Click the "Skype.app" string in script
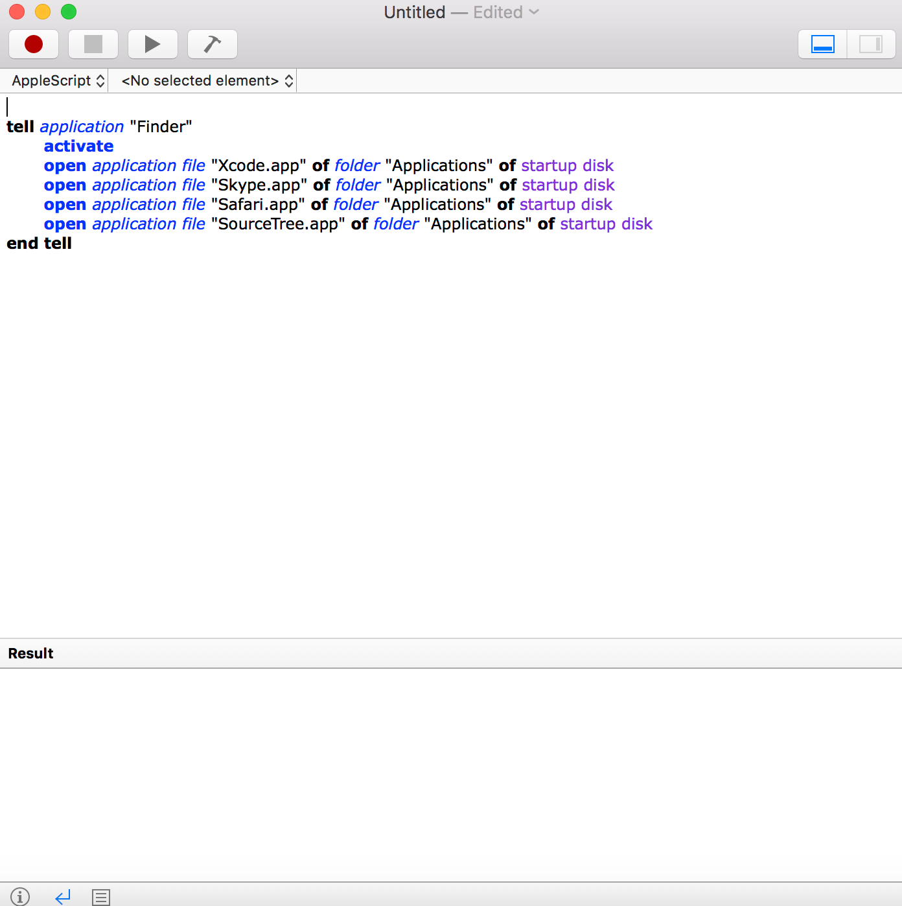This screenshot has width=902, height=906. [259, 185]
